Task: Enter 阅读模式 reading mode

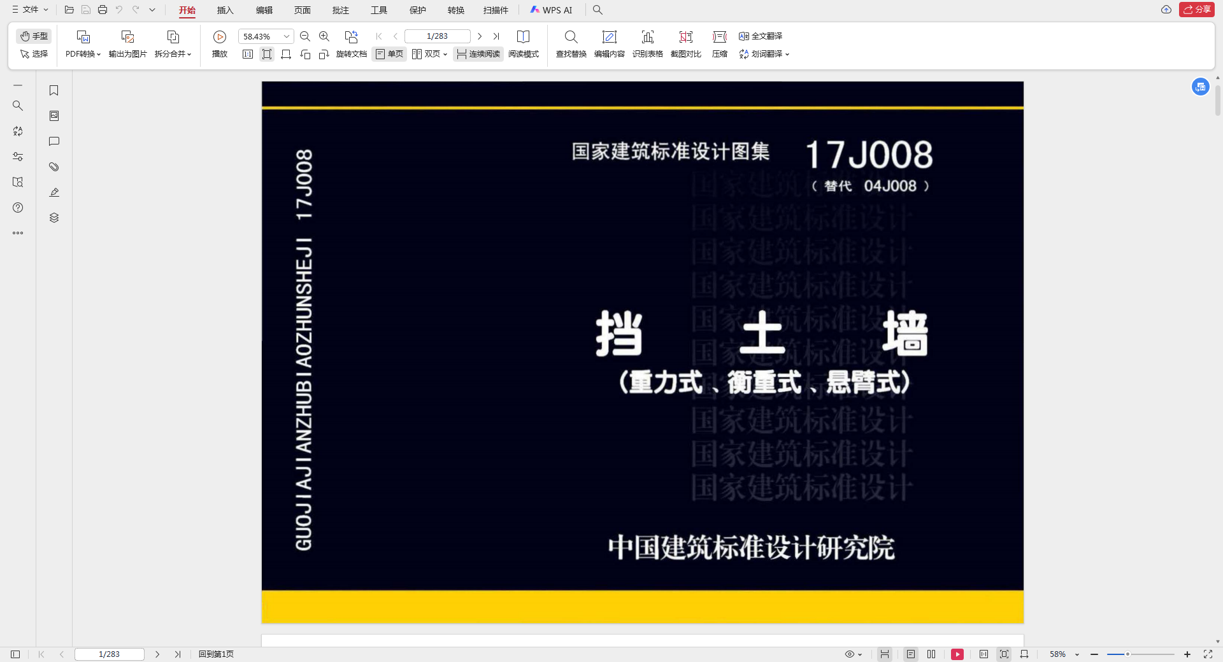Action: coord(524,45)
